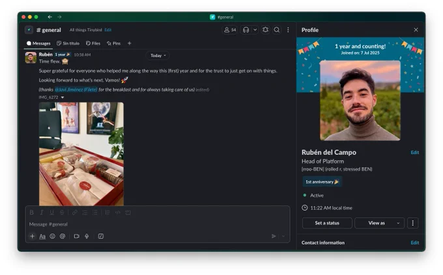
Task: Click the 1st anniversary badge
Action: [322, 182]
